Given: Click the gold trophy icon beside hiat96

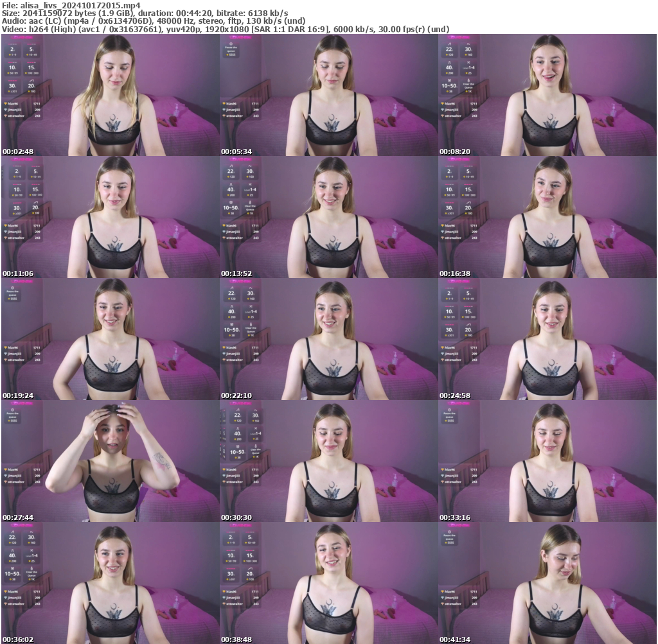Looking at the screenshot, I should 6,103.
